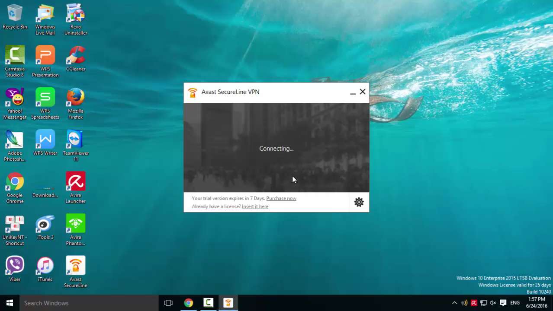The width and height of the screenshot is (553, 311).
Task: Select Camtasia Studio 8 desktop icon
Action: coord(15,62)
